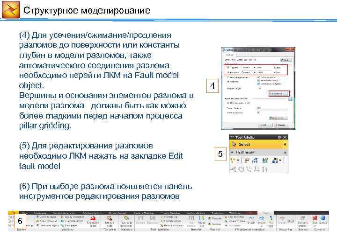
Task: Click the Smooth icon in ribbon
Action: click(x=251, y=220)
